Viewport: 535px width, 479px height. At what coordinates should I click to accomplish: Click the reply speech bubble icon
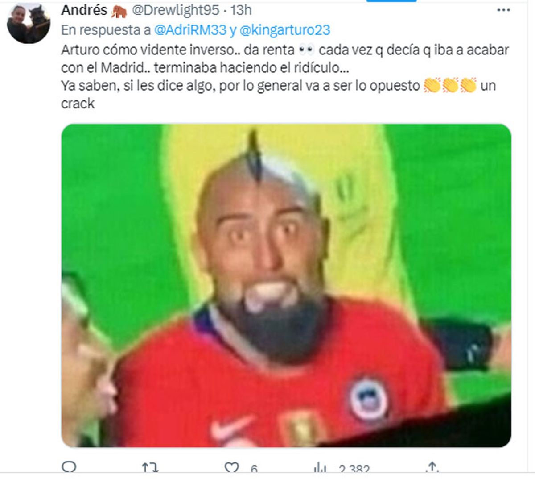pos(69,467)
